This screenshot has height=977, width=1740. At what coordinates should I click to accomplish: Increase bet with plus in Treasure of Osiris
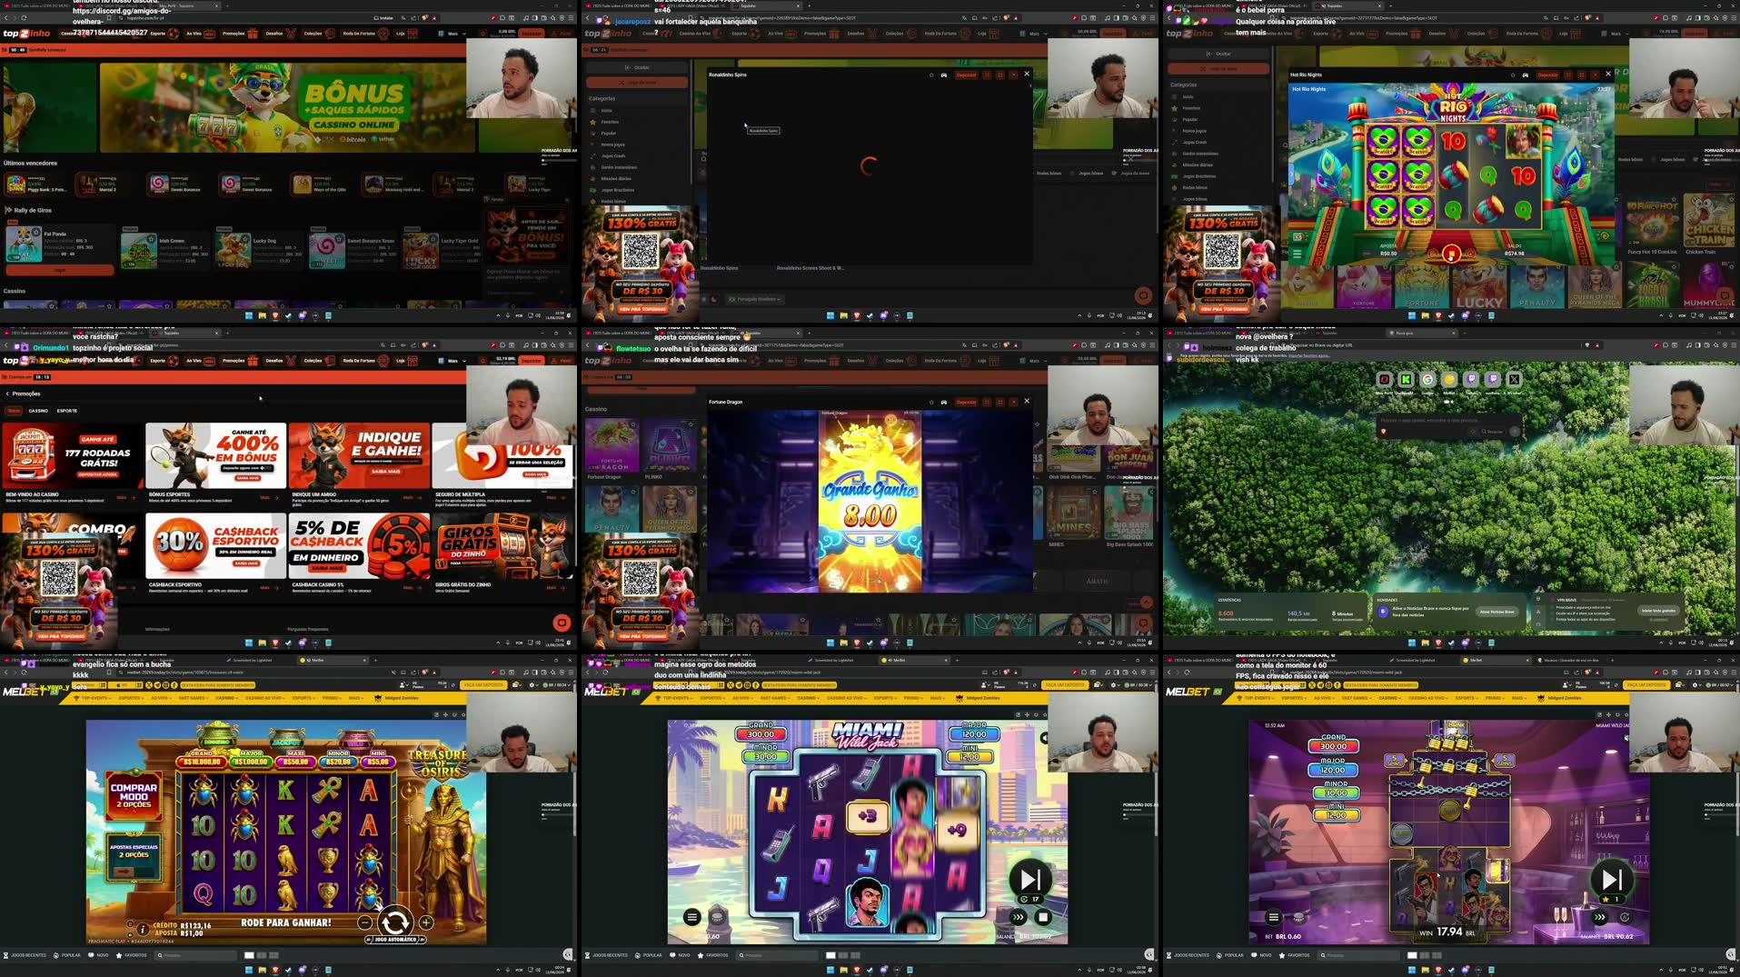coord(426,922)
